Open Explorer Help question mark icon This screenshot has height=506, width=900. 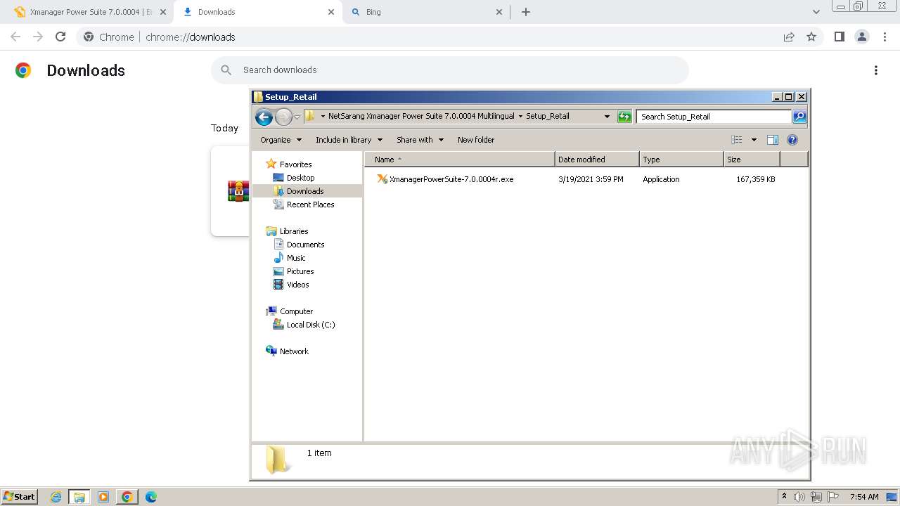[792, 140]
